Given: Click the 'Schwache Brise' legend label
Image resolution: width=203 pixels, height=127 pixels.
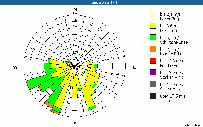Looking at the screenshot, I should click(x=174, y=42).
